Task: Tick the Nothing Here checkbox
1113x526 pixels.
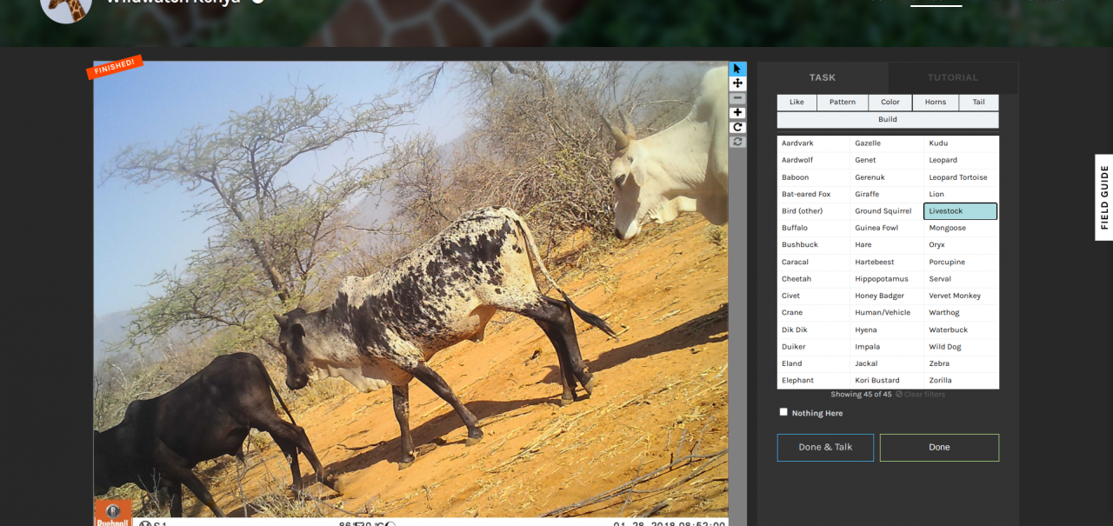Action: (783, 412)
